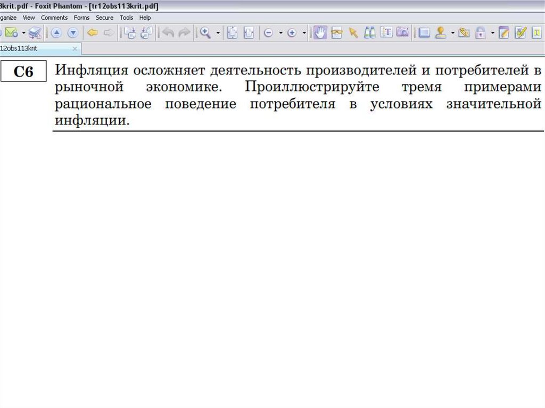545x408 pixels.
Task: Open the Comments menu
Action: pyautogui.click(x=54, y=18)
